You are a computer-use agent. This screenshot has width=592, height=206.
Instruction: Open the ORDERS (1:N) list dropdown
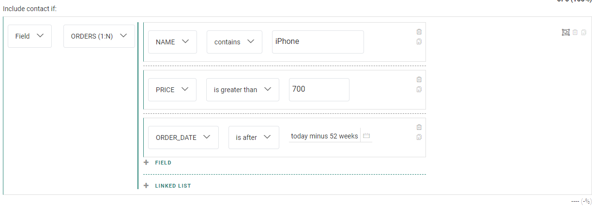[x=99, y=36]
